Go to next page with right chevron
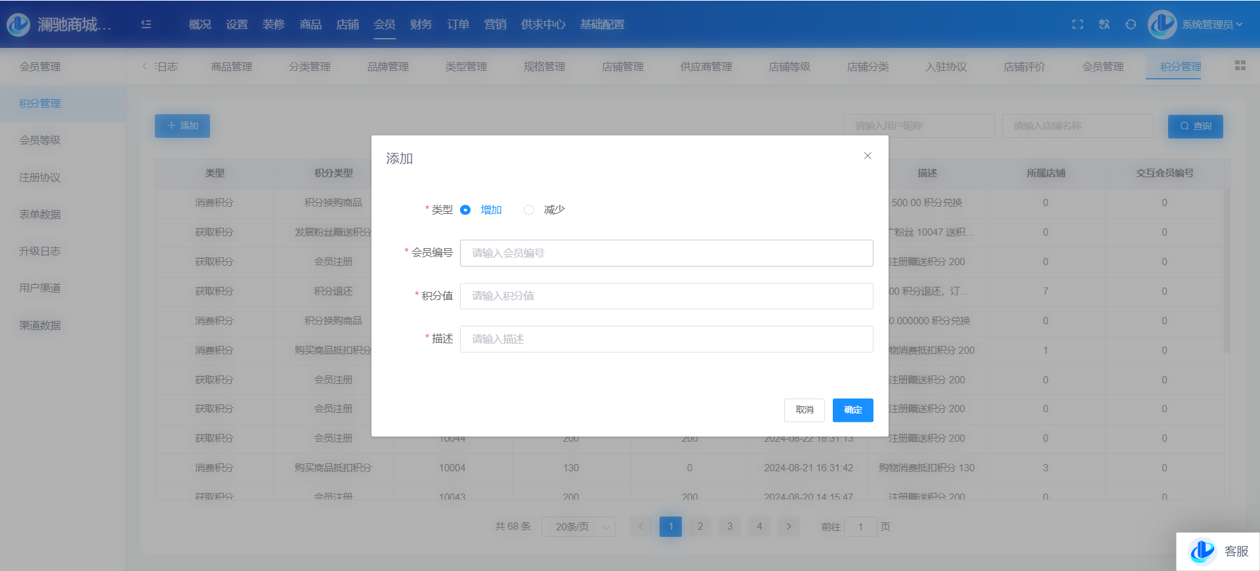Image resolution: width=1260 pixels, height=571 pixels. [789, 526]
